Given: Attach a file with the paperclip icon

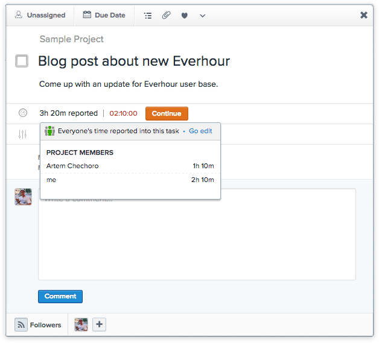Looking at the screenshot, I should tap(167, 16).
